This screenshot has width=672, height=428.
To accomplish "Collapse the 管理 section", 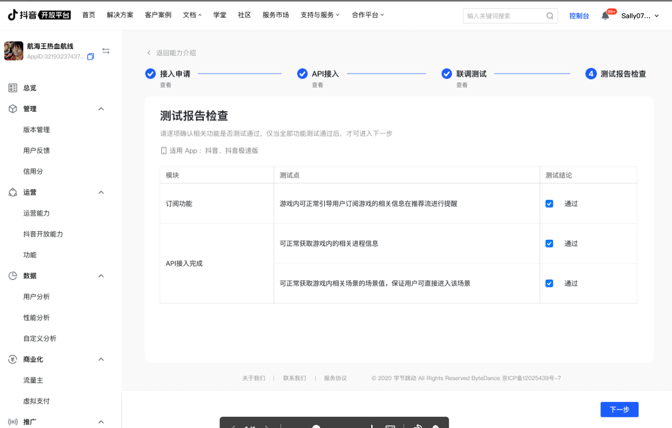I will (101, 109).
